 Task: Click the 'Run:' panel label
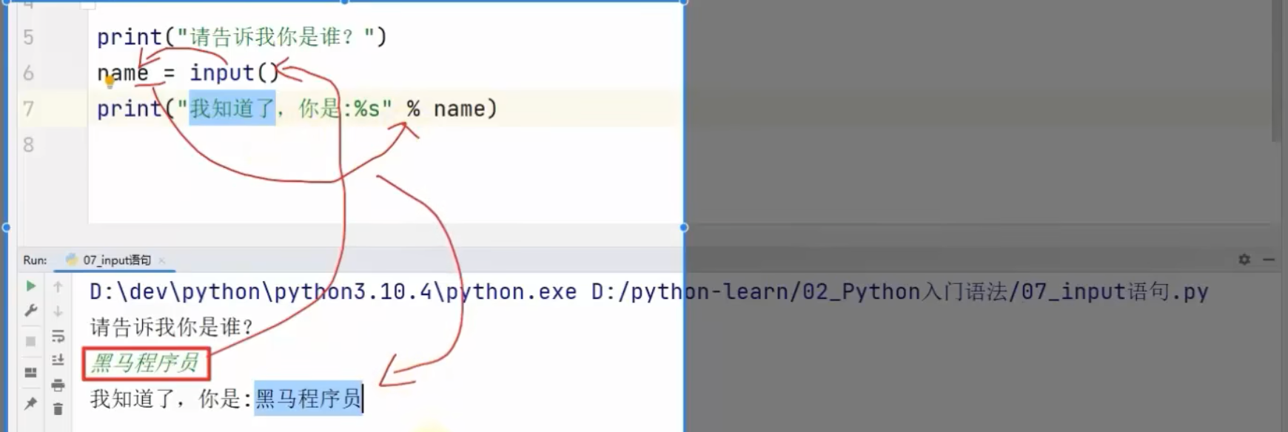point(35,260)
